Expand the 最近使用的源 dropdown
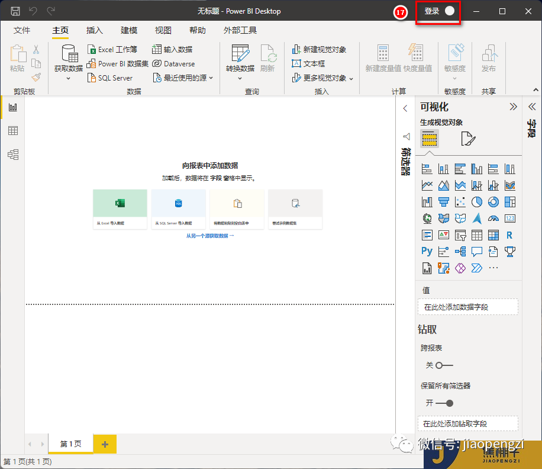The width and height of the screenshot is (542, 469). click(211, 78)
